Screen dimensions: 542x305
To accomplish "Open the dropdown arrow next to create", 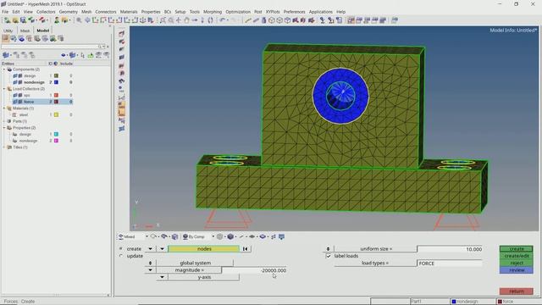I will [x=150, y=248].
